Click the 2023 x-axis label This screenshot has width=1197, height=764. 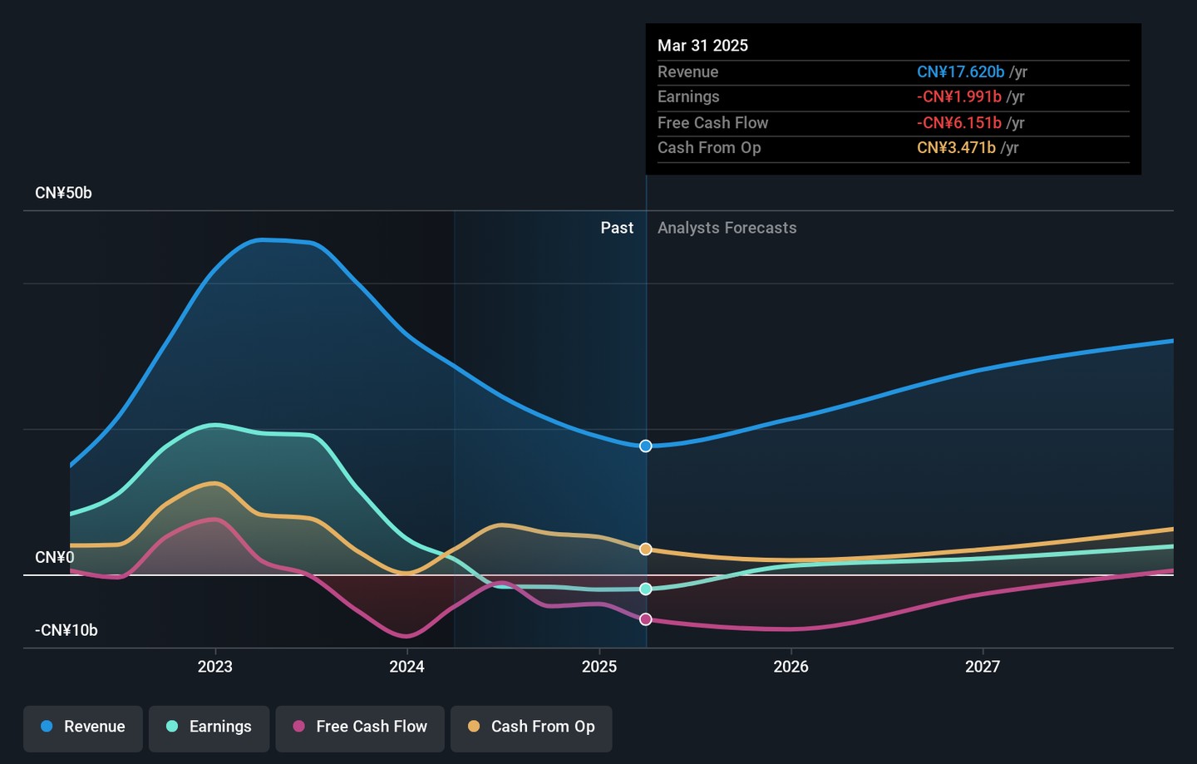[215, 667]
